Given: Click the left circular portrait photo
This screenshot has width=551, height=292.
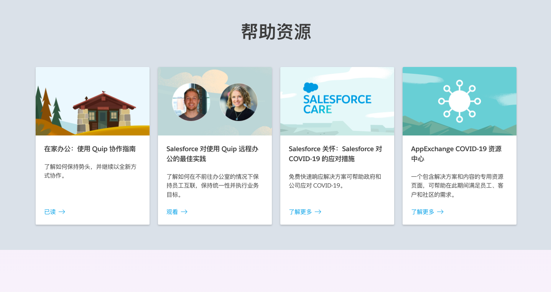Looking at the screenshot, I should coord(191,102).
